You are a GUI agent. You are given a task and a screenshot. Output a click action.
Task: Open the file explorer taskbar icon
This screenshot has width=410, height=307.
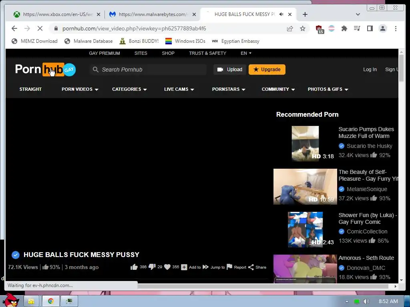(x=31, y=301)
